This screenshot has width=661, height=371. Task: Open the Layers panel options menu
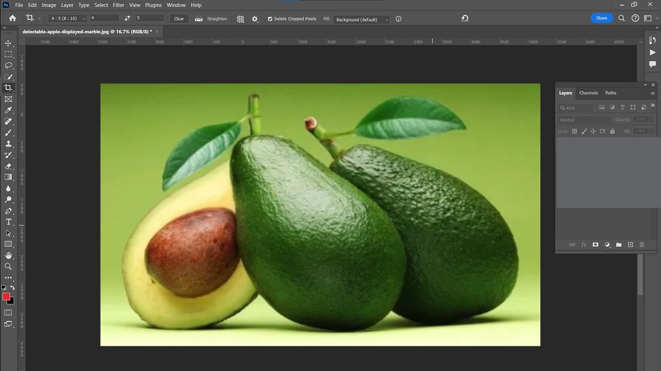[x=653, y=93]
